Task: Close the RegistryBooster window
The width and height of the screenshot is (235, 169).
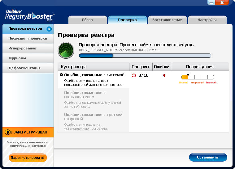Action: click(222, 2)
